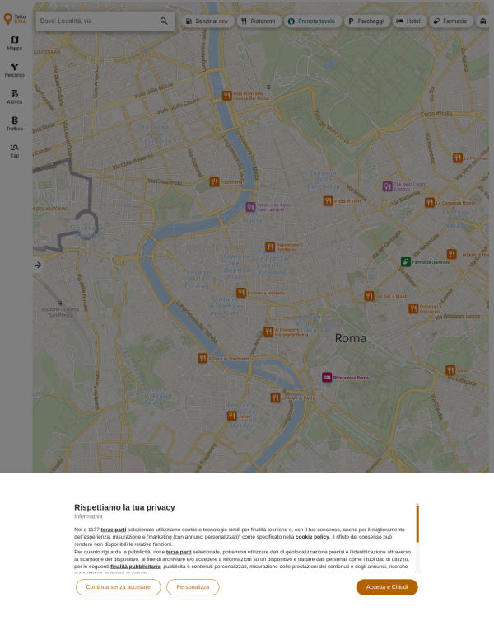494x626 pixels.
Task: Select the Attività sidebar icon
Action: (14, 96)
